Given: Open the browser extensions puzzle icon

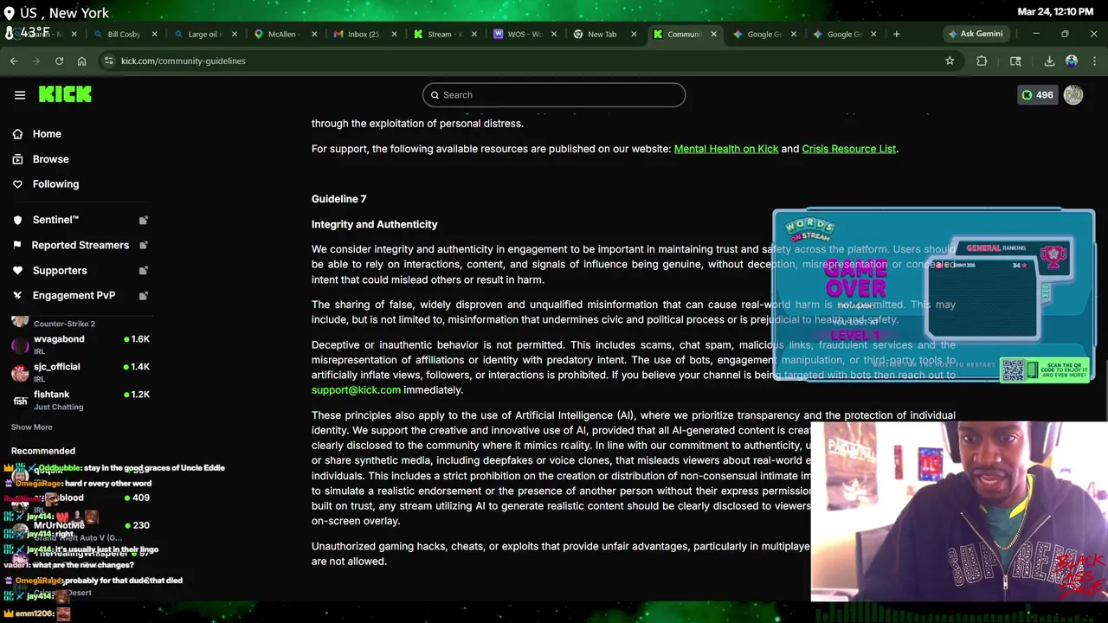Looking at the screenshot, I should pos(982,61).
